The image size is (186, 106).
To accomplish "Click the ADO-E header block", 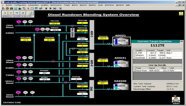I will [92, 65].
